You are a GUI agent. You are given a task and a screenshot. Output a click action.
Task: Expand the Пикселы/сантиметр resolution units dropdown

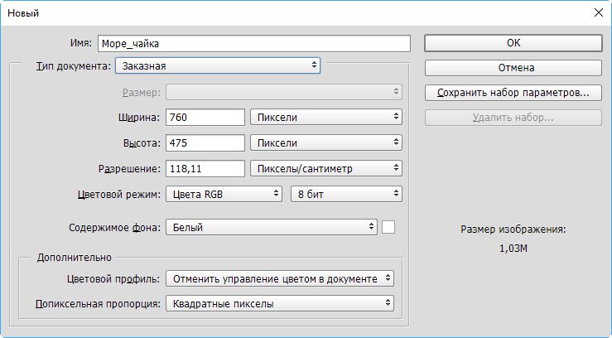click(x=325, y=168)
